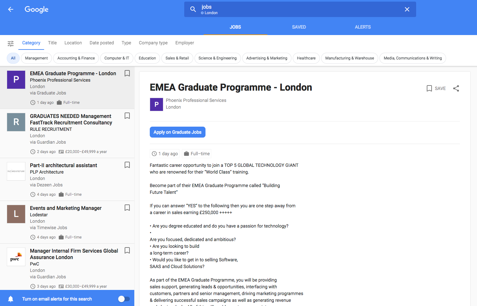Viewport: 477px width, 306px height.
Task: Filter by Advertising & Marketing chip
Action: tap(267, 58)
